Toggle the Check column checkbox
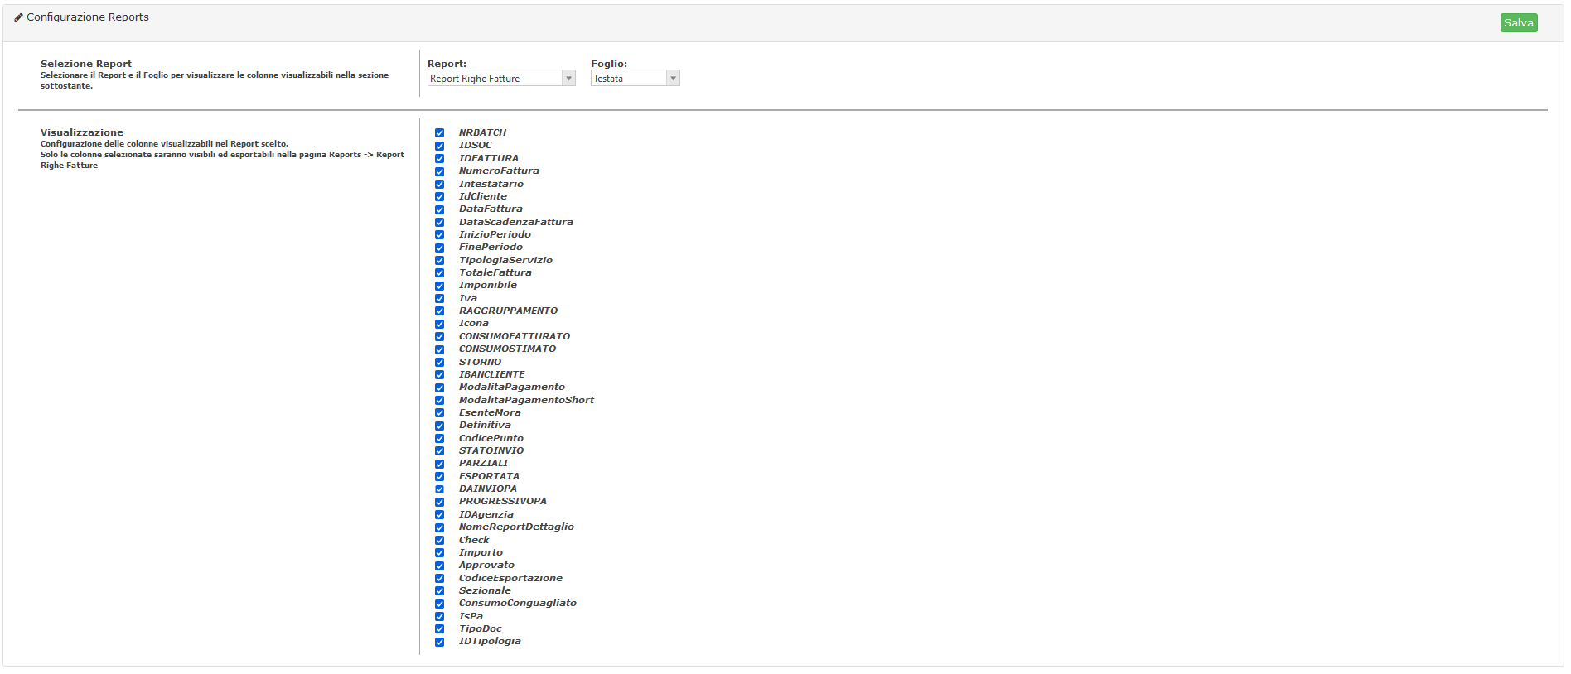Image resolution: width=1571 pixels, height=674 pixels. pyautogui.click(x=439, y=541)
